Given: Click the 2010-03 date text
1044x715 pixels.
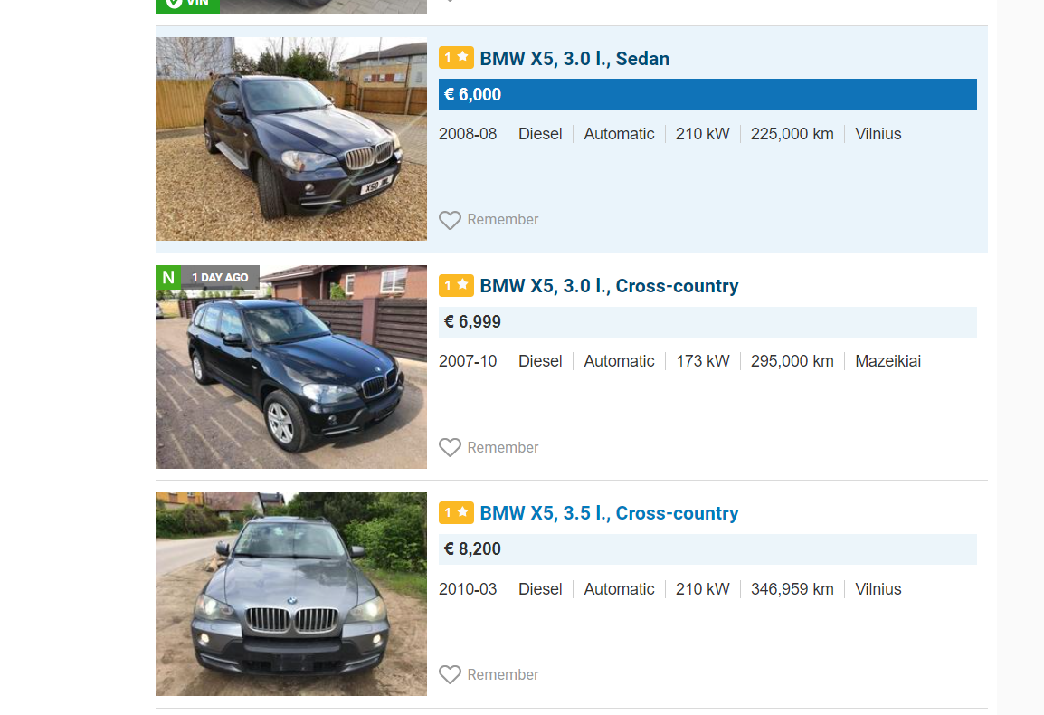Looking at the screenshot, I should click(468, 589).
